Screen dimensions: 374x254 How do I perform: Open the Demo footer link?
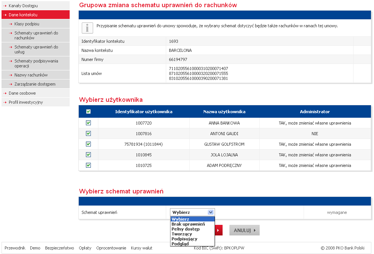tap(35, 248)
